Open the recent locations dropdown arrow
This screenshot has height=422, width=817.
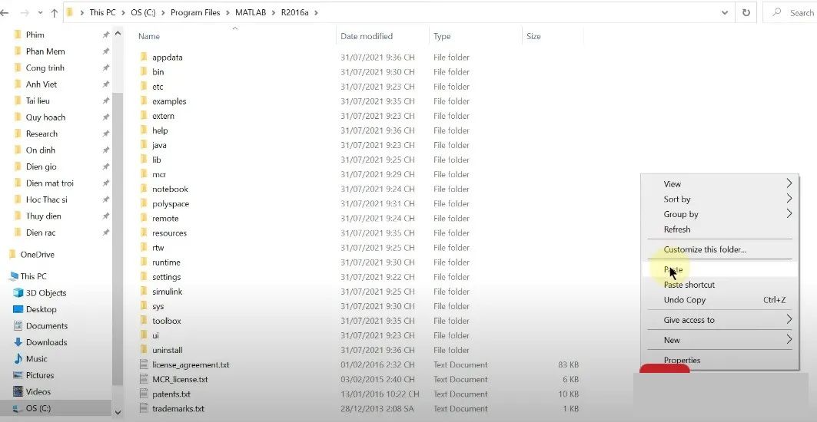tap(40, 13)
